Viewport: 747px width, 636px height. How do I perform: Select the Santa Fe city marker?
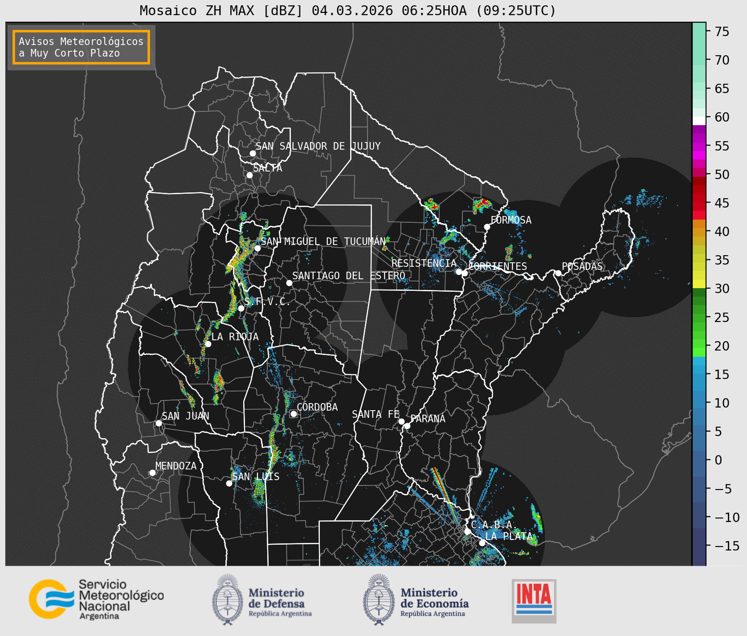pyautogui.click(x=401, y=421)
